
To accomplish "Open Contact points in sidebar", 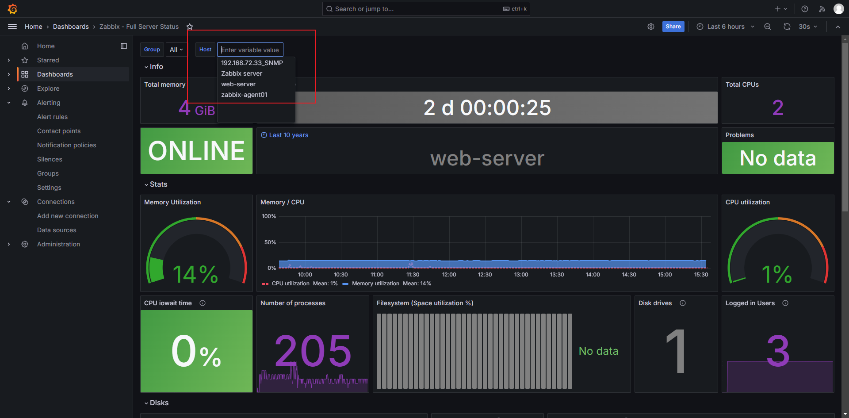I will click(x=59, y=131).
